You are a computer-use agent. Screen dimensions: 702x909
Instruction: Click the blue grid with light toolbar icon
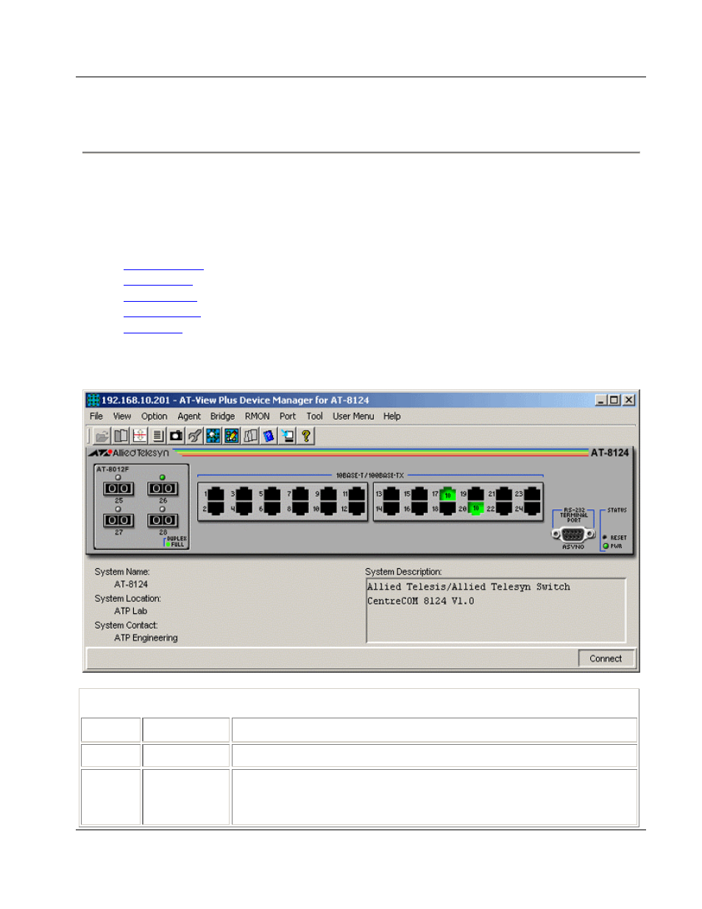pyautogui.click(x=213, y=436)
